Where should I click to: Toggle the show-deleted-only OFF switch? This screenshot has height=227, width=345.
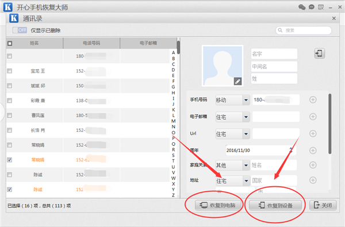(x=20, y=30)
